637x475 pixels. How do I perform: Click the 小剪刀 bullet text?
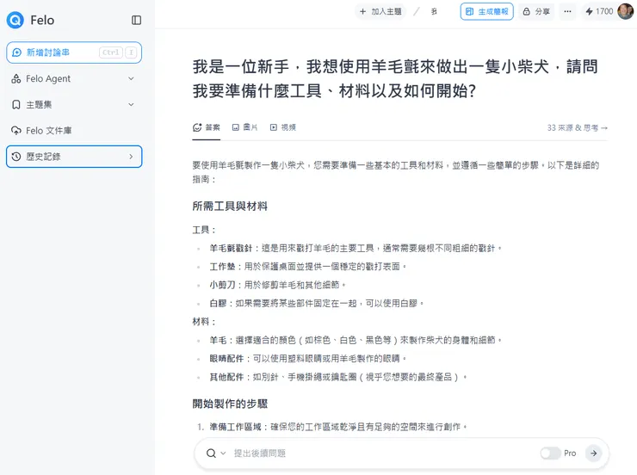(x=277, y=285)
